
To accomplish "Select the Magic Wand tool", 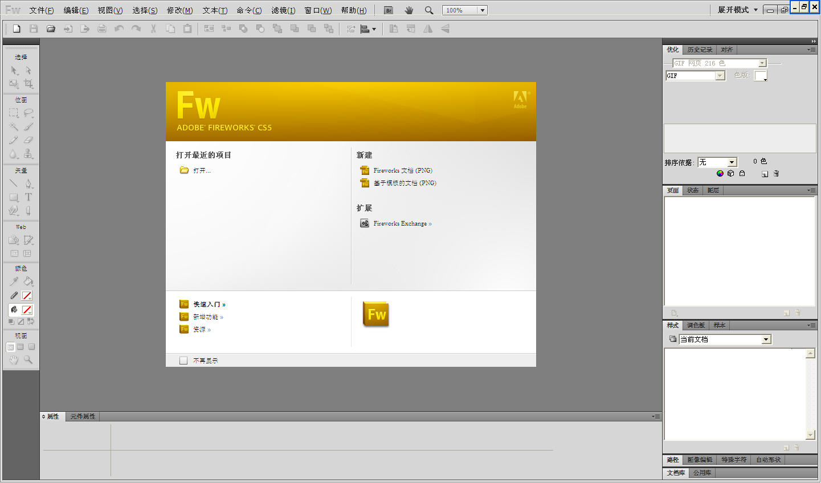I will (13, 126).
